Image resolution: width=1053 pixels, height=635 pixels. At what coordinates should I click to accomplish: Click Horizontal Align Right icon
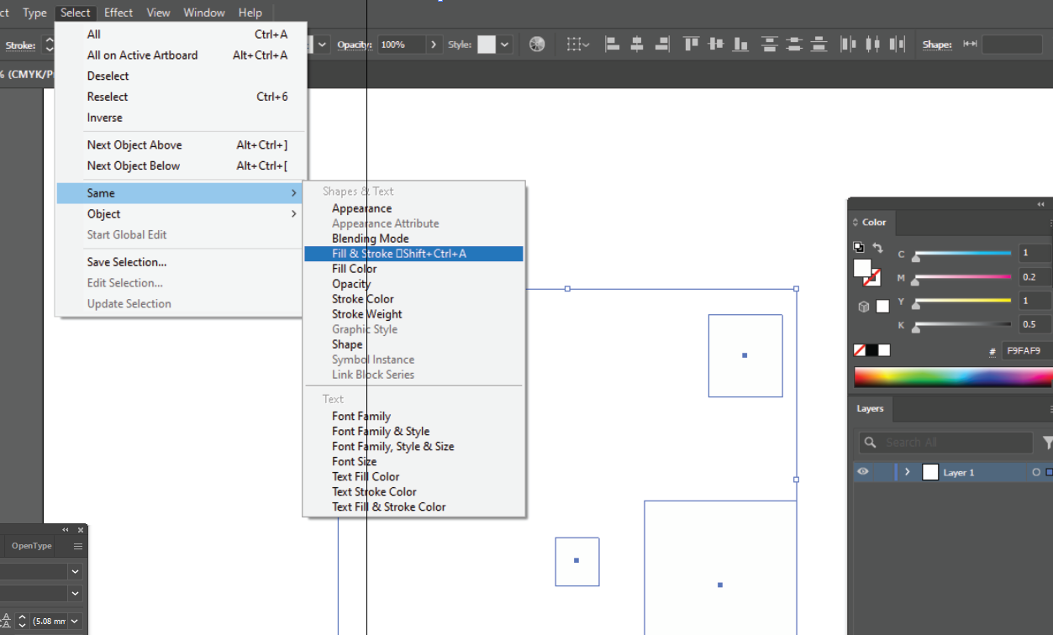tap(662, 45)
